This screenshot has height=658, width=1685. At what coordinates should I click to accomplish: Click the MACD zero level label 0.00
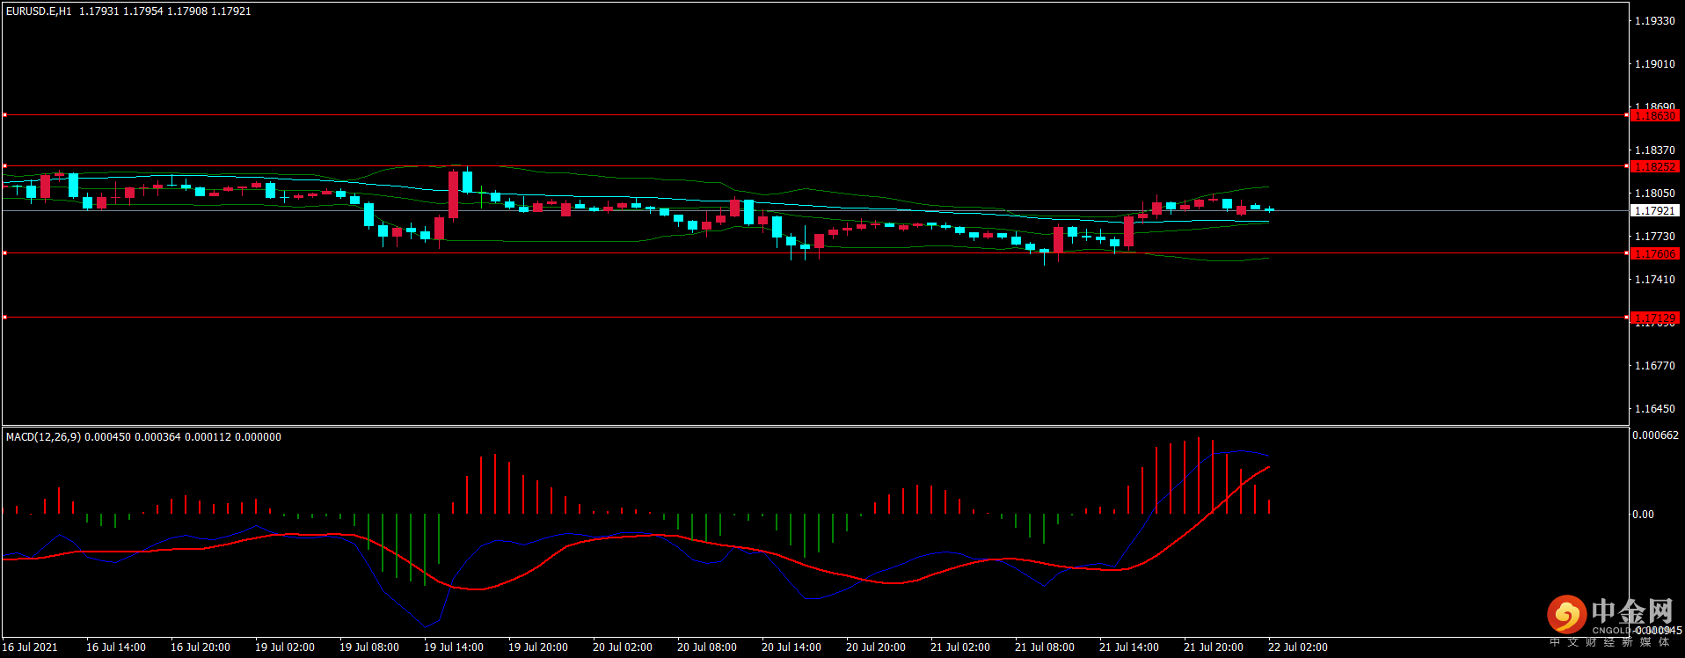pos(1643,515)
